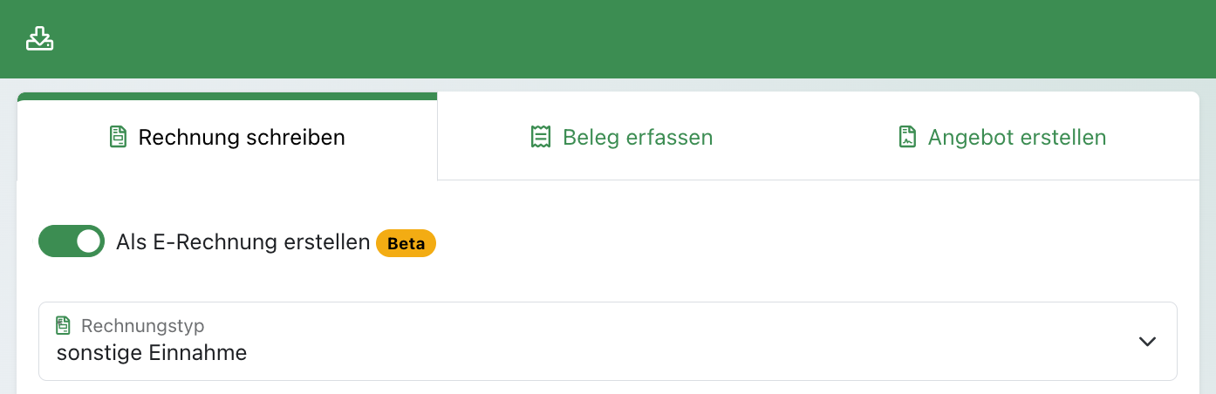
Task: Click the 'Als E-Rechnung erstellen' label
Action: (x=243, y=243)
